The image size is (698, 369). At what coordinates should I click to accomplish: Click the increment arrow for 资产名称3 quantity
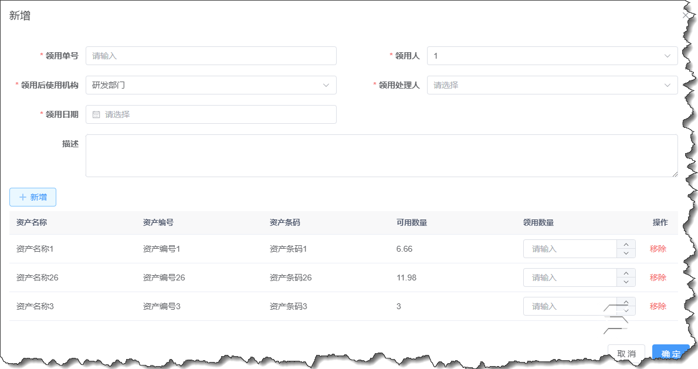click(626, 302)
